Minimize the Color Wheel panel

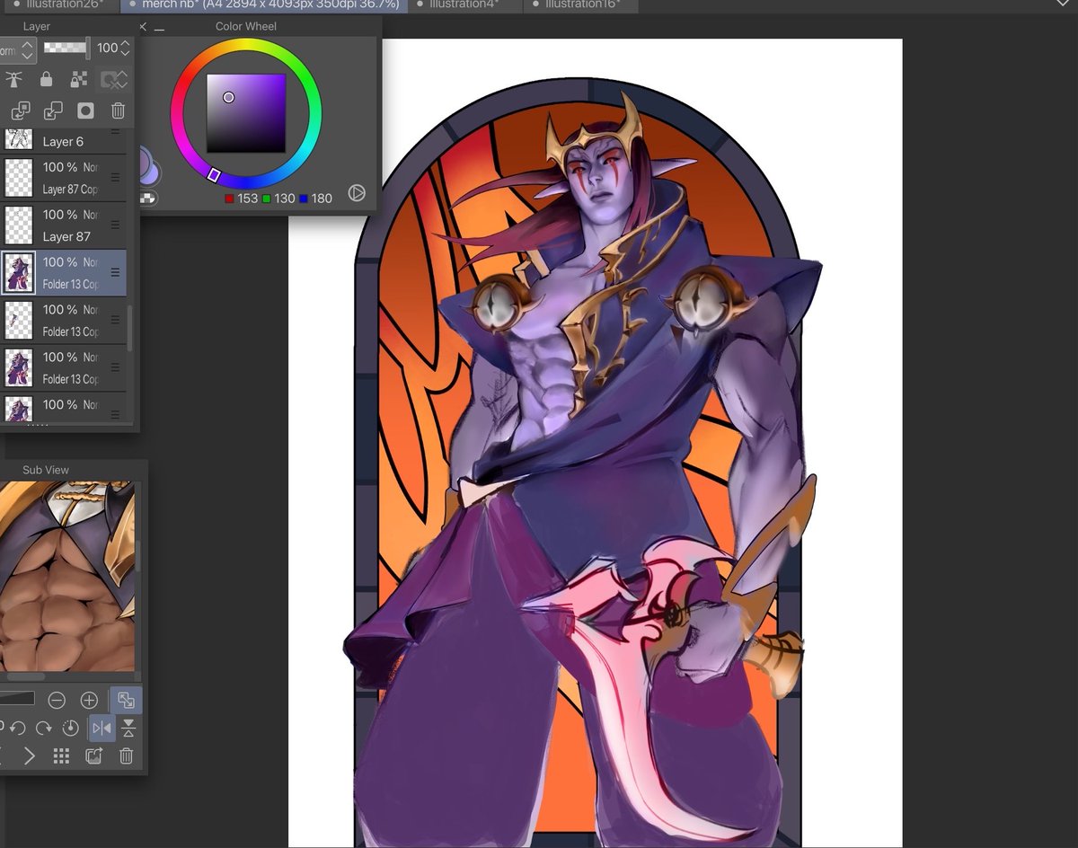[159, 29]
